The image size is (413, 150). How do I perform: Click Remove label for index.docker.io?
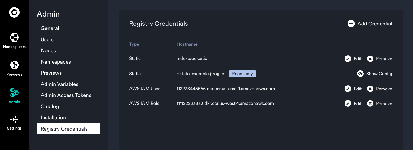click(x=384, y=59)
